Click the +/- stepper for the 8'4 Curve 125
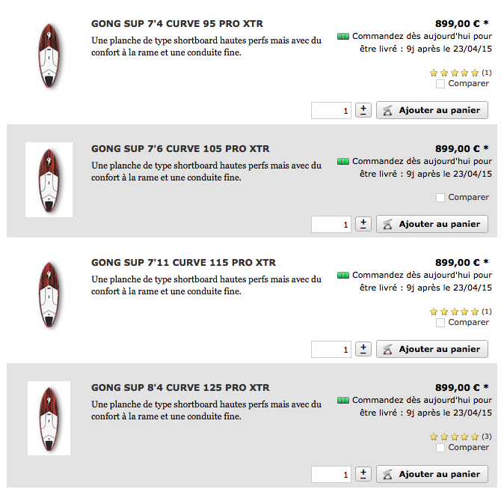Screen dimensions: 504x492 click(x=363, y=474)
